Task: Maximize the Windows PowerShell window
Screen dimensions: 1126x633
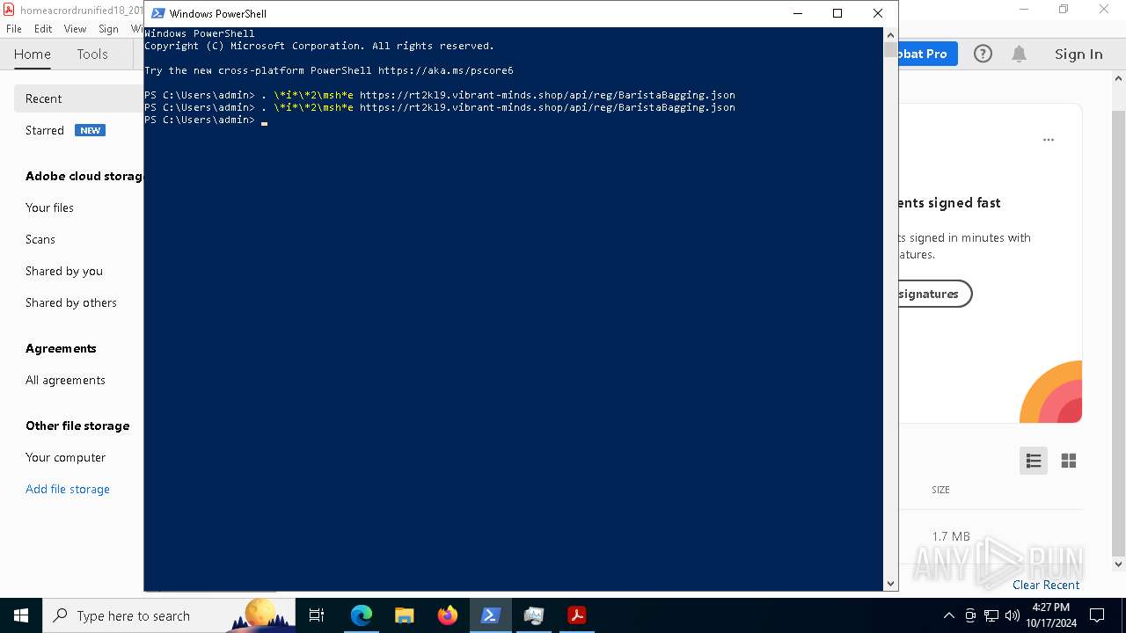Action: (x=837, y=13)
